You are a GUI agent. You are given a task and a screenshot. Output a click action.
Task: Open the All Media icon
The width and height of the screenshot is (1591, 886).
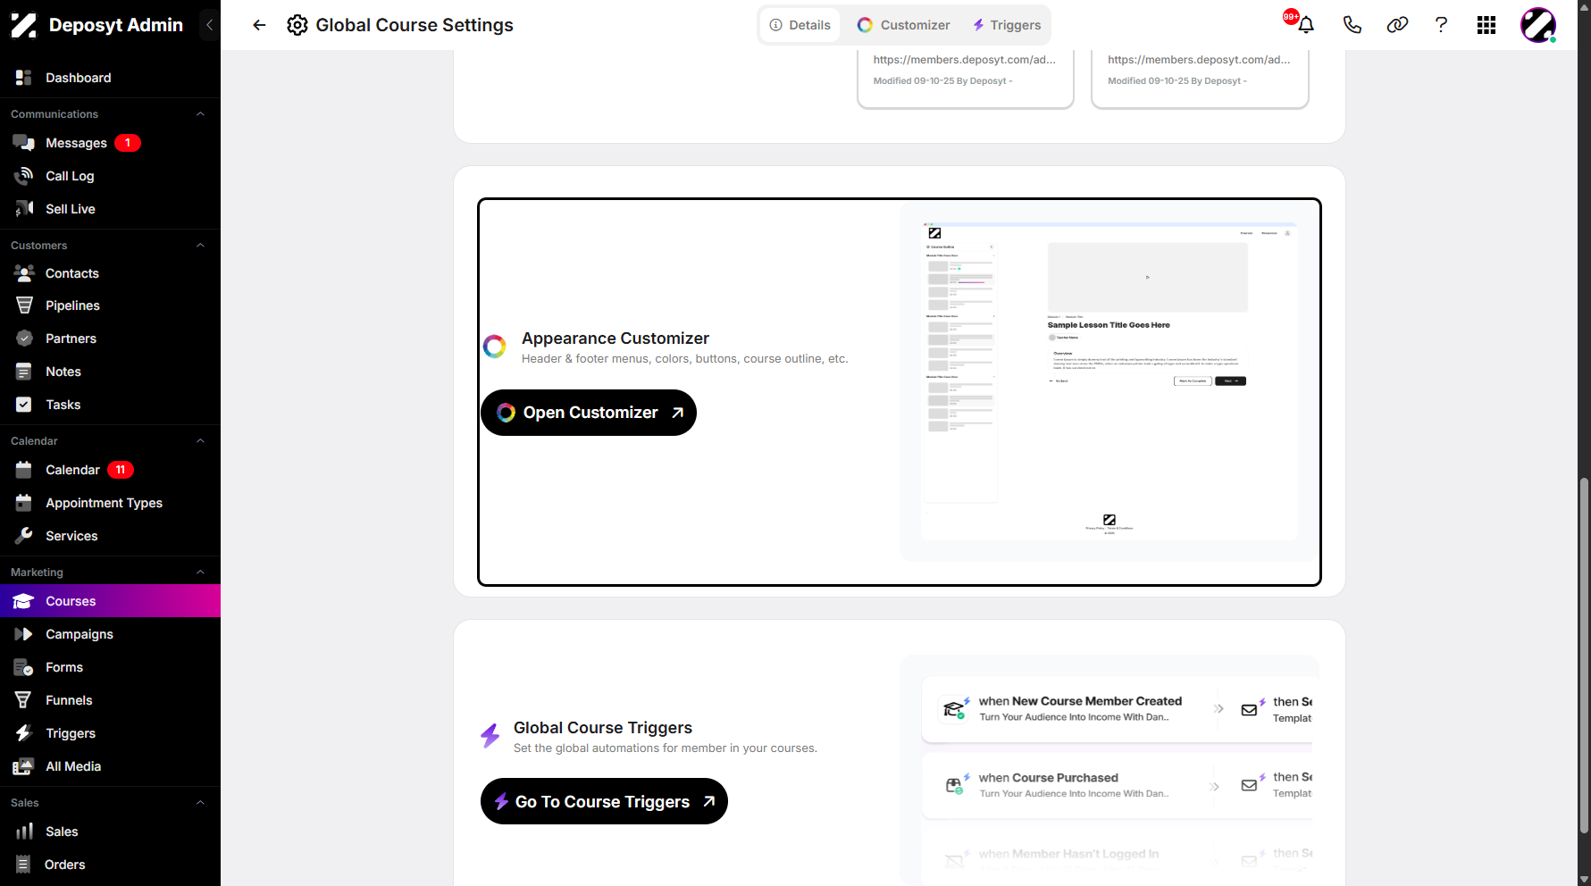(23, 766)
